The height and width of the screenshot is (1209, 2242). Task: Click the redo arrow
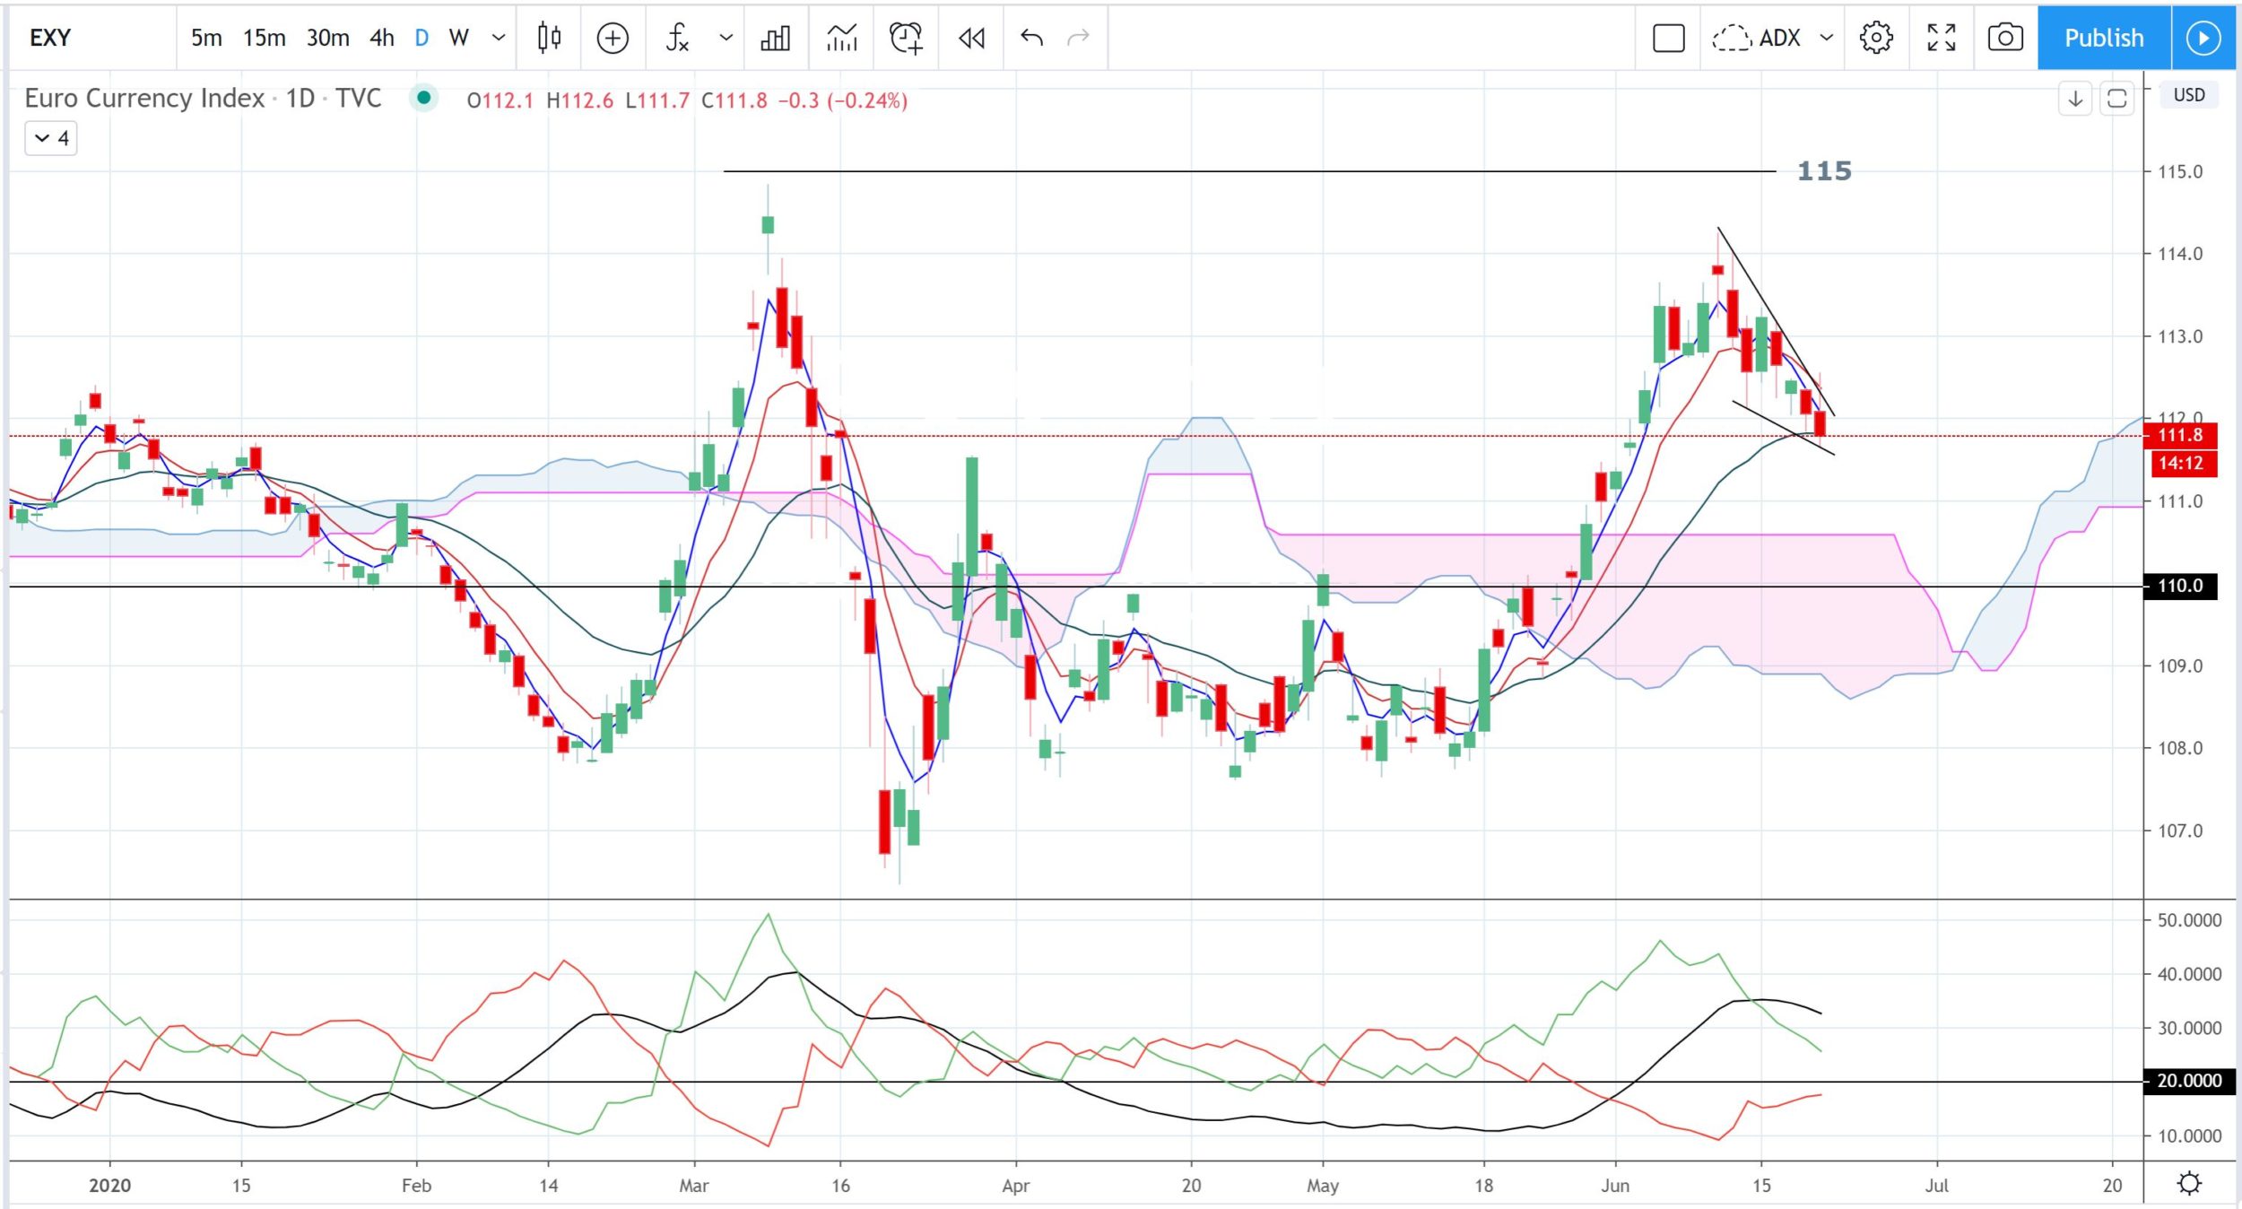click(1078, 38)
